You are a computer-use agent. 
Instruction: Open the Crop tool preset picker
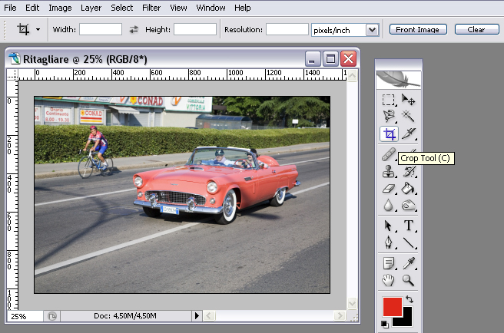click(38, 29)
